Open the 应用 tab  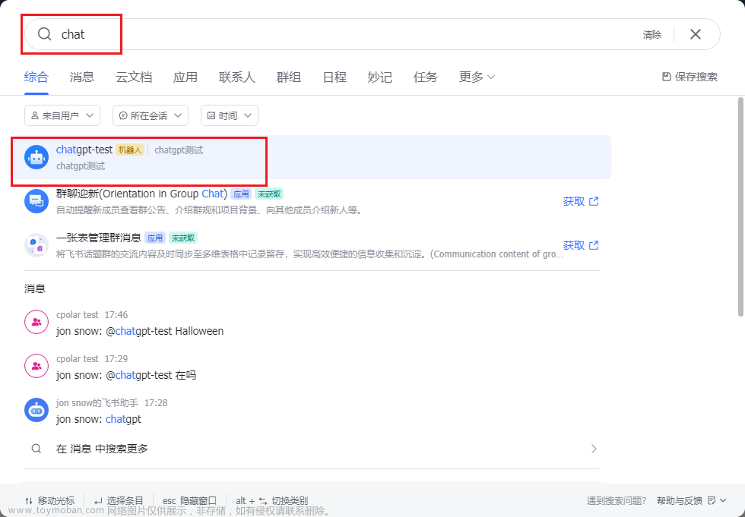(x=185, y=77)
